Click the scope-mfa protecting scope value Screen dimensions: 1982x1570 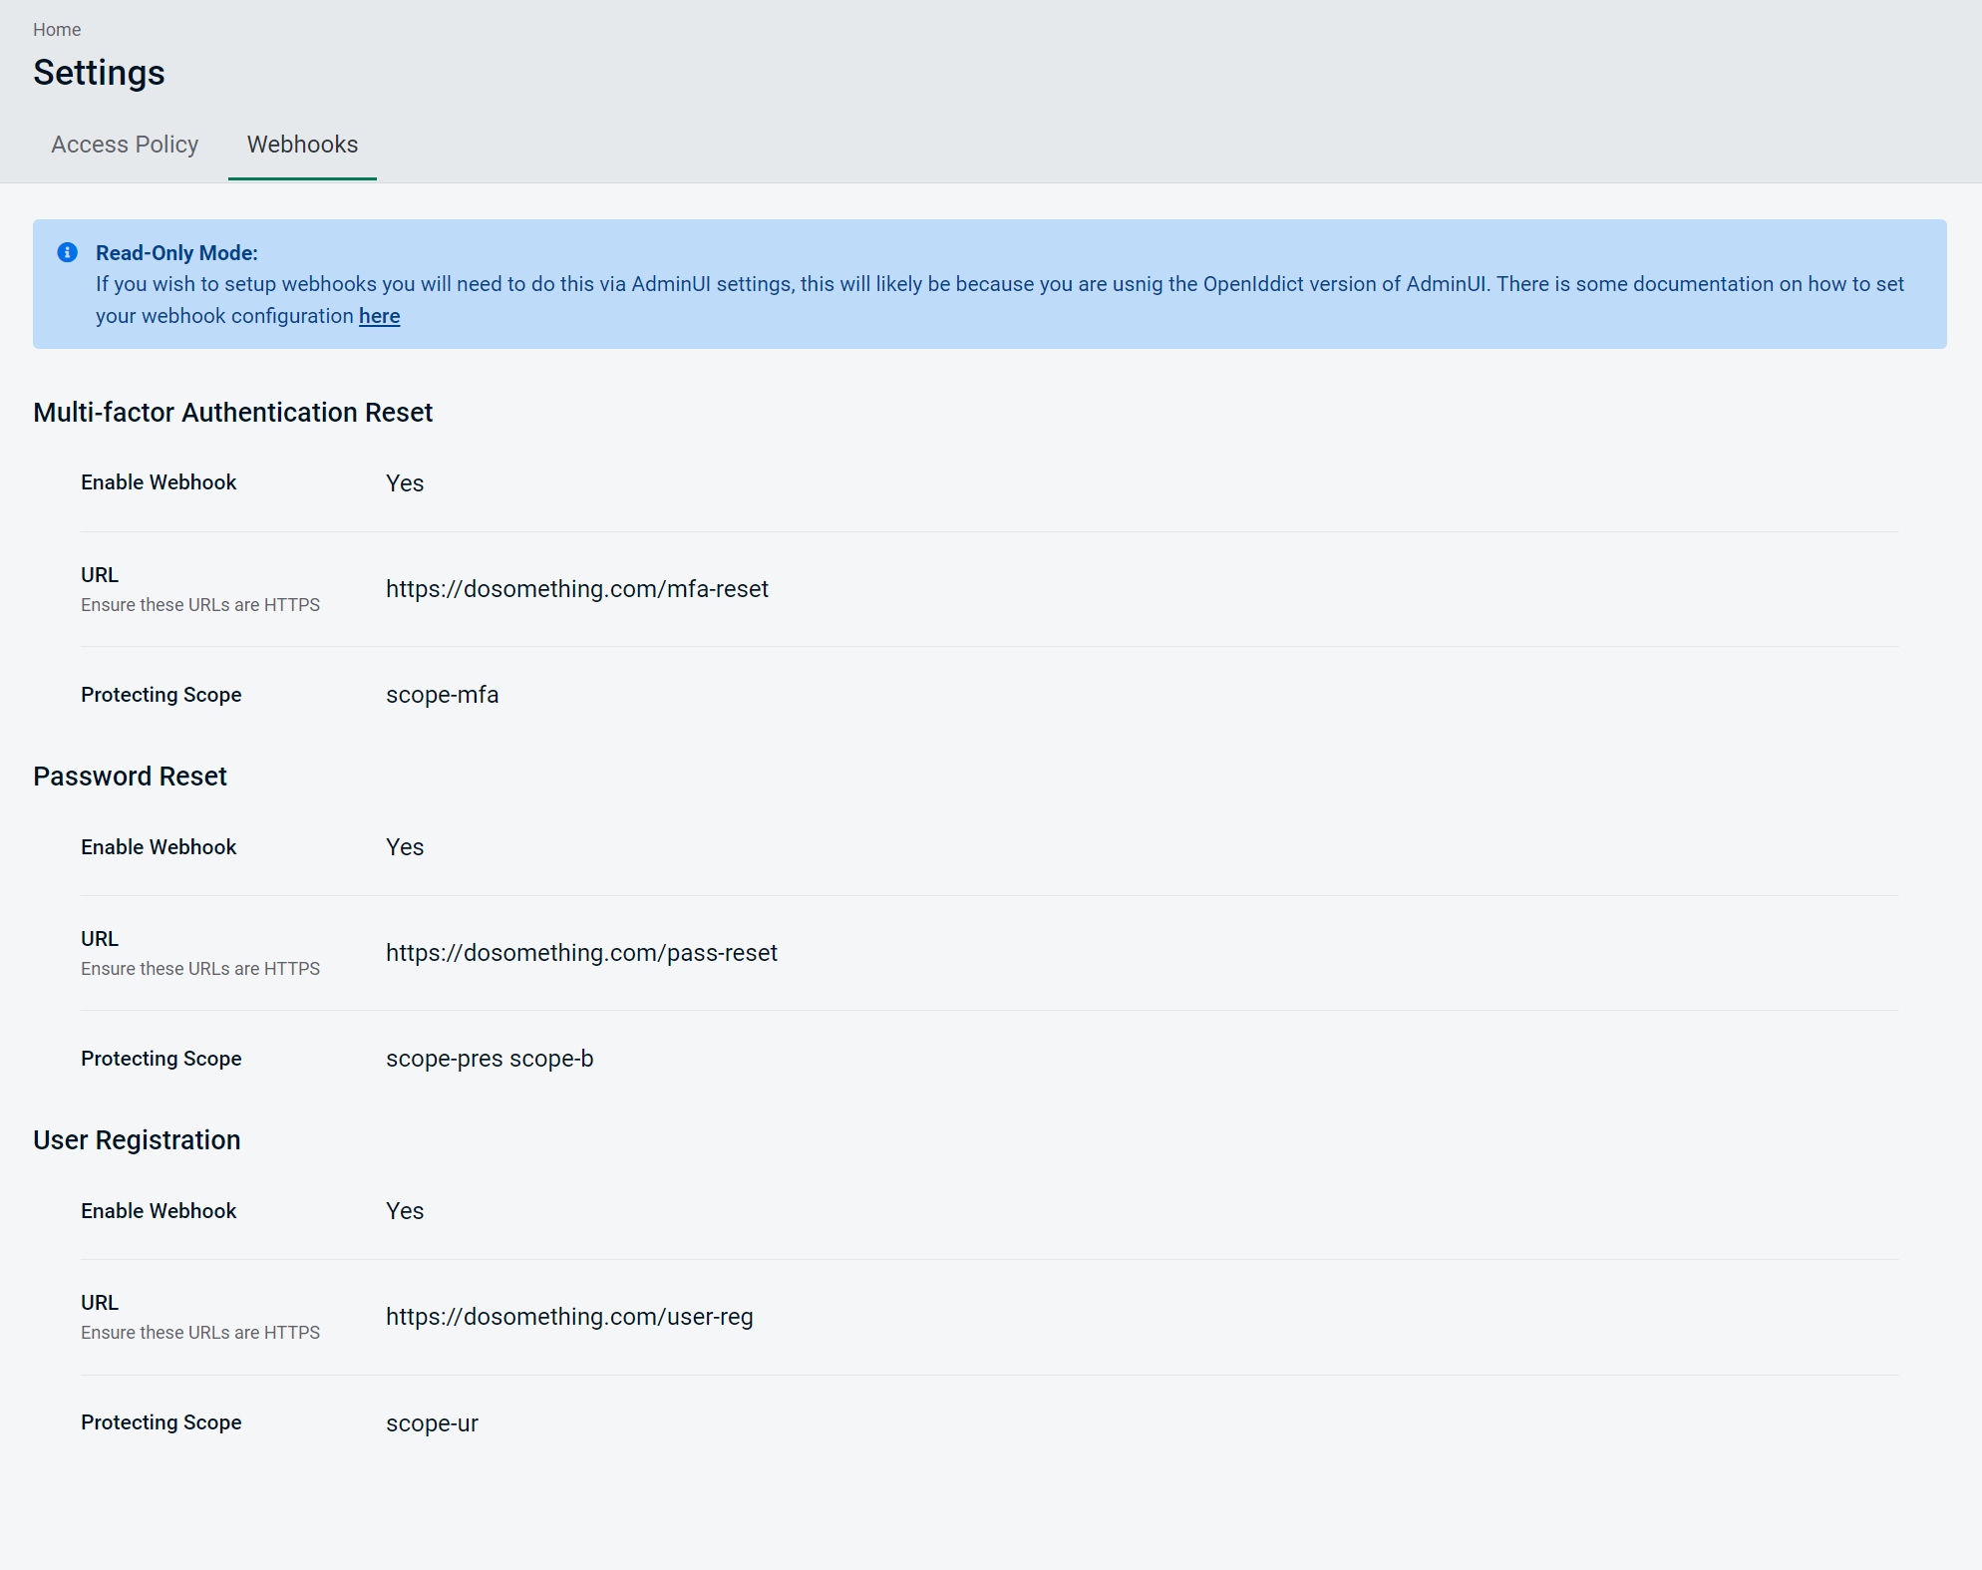443,695
